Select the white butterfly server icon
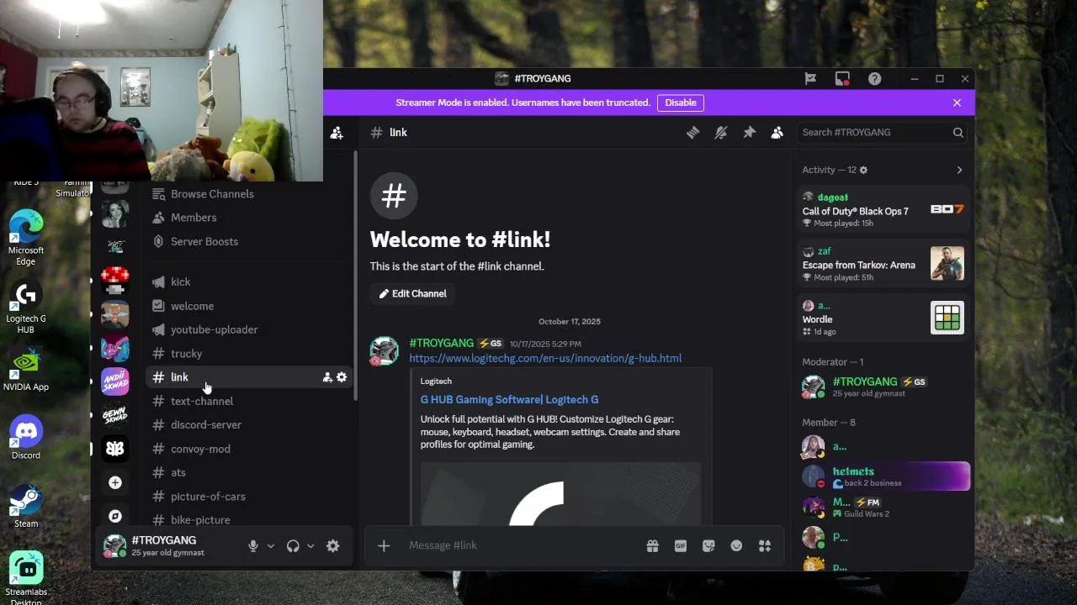1077x605 pixels. coord(115,449)
